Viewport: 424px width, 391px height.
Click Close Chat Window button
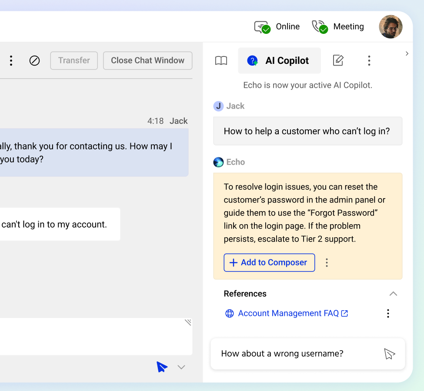(147, 61)
